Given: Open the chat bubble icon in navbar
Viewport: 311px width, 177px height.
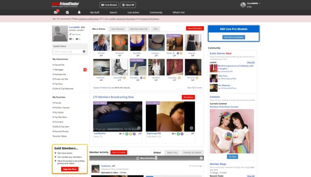Looking at the screenshot, I should point(67,12).
